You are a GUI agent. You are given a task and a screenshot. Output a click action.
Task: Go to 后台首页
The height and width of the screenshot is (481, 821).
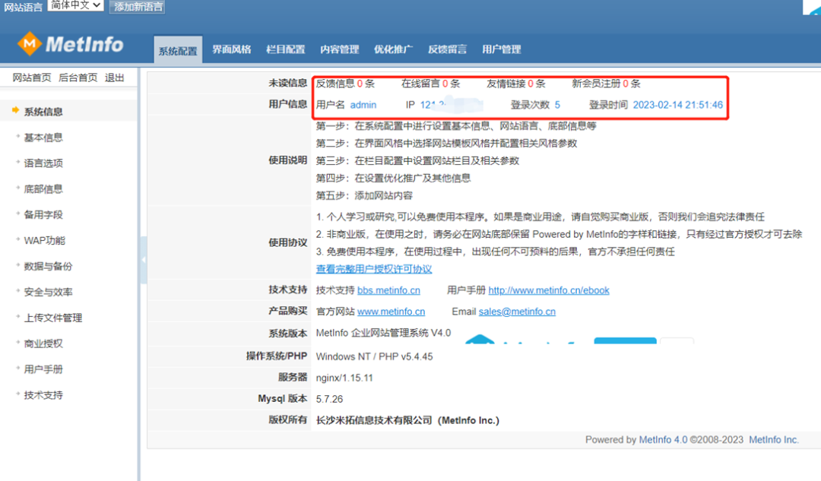pyautogui.click(x=78, y=78)
